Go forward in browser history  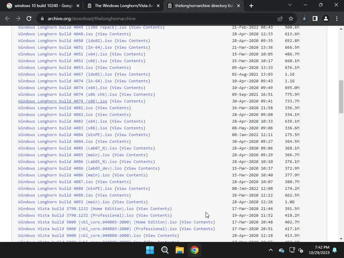(18, 19)
